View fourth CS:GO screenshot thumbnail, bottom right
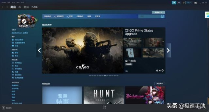 pyautogui.click(x=153, y=53)
